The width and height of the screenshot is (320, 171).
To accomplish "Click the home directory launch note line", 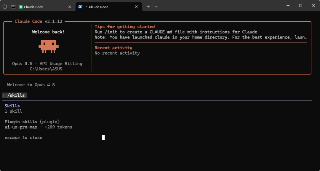I will (201, 37).
